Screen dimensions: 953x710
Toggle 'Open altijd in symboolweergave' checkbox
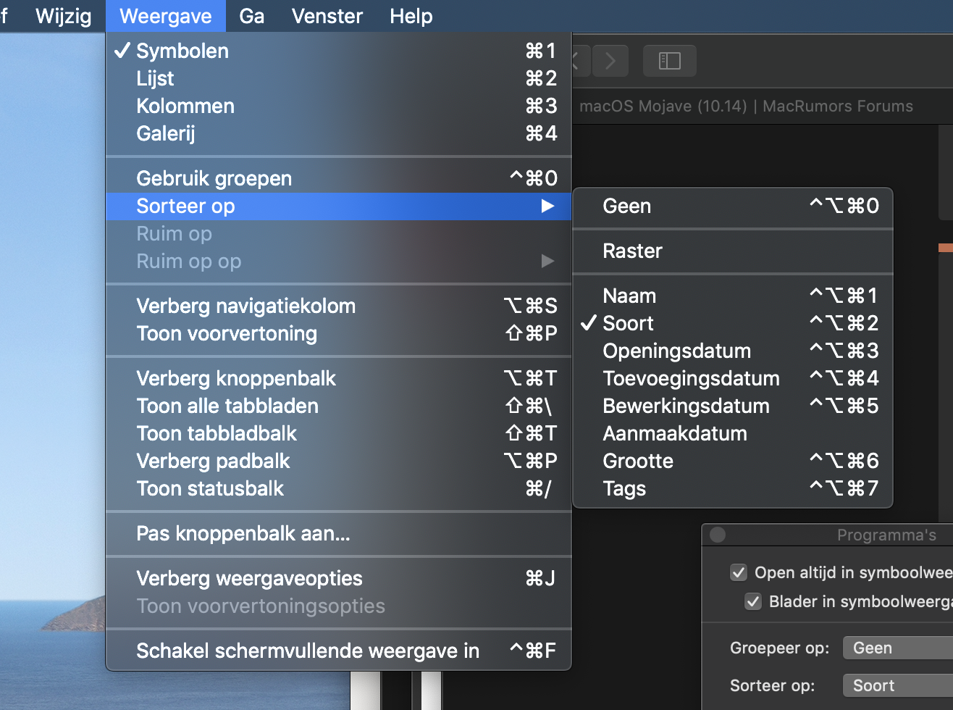[x=739, y=573]
